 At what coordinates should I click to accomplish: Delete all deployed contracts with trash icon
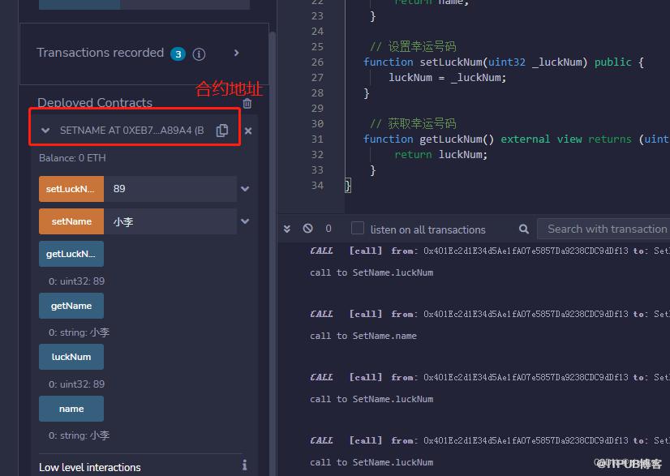(247, 103)
